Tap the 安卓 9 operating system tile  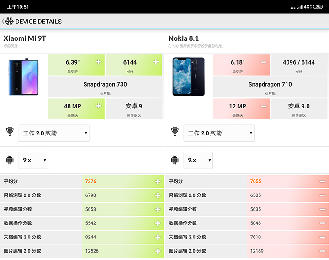[x=134, y=109]
